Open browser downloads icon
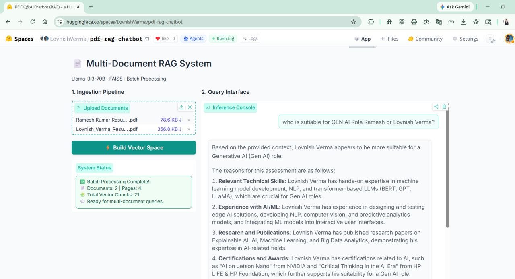This screenshot has height=279, width=515. click(x=463, y=22)
